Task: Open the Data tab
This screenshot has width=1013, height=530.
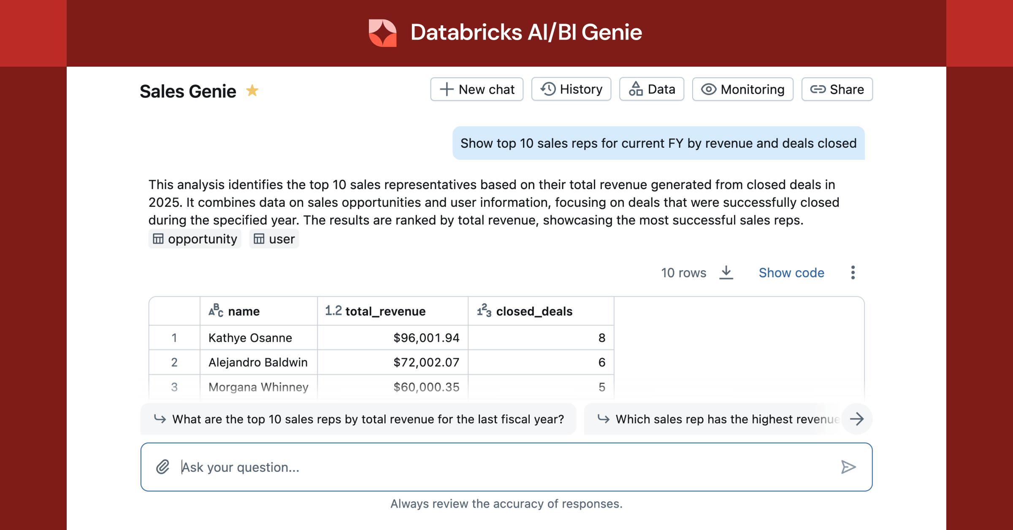Action: [x=651, y=89]
